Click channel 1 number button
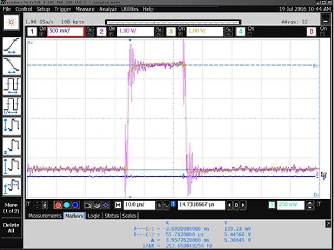 coord(33,32)
